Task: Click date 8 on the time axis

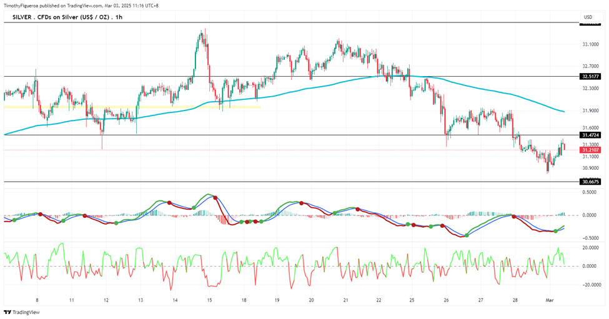Action: pyautogui.click(x=37, y=300)
